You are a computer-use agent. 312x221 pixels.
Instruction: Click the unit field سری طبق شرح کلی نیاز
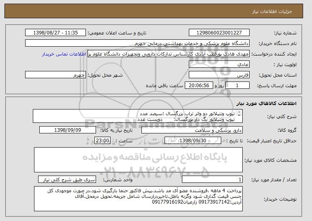click(x=67, y=179)
